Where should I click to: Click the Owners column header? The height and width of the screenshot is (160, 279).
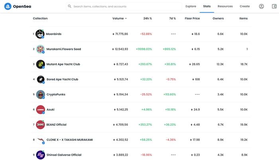(218, 18)
